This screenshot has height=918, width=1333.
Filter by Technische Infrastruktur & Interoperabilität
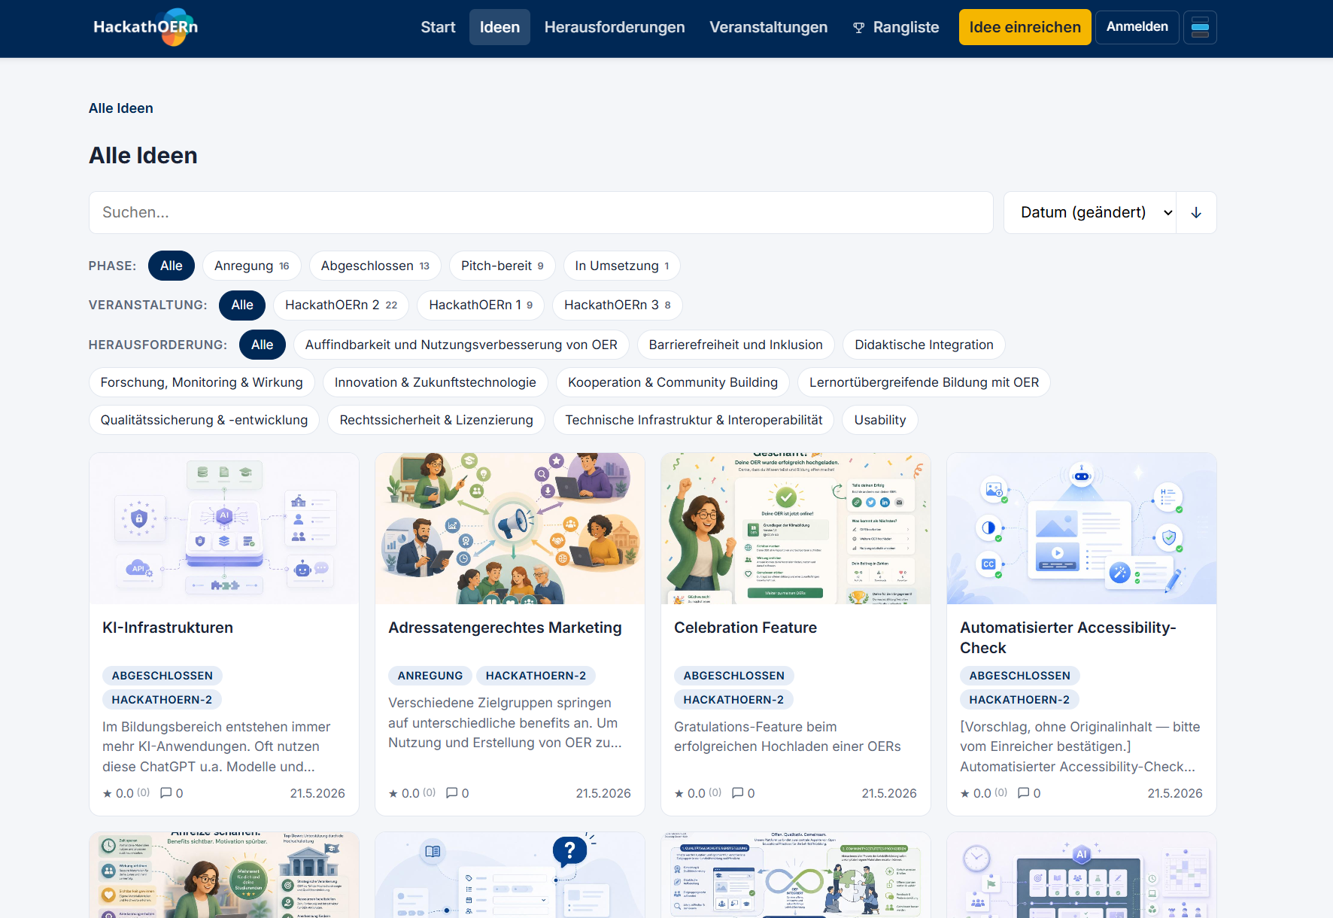(694, 420)
